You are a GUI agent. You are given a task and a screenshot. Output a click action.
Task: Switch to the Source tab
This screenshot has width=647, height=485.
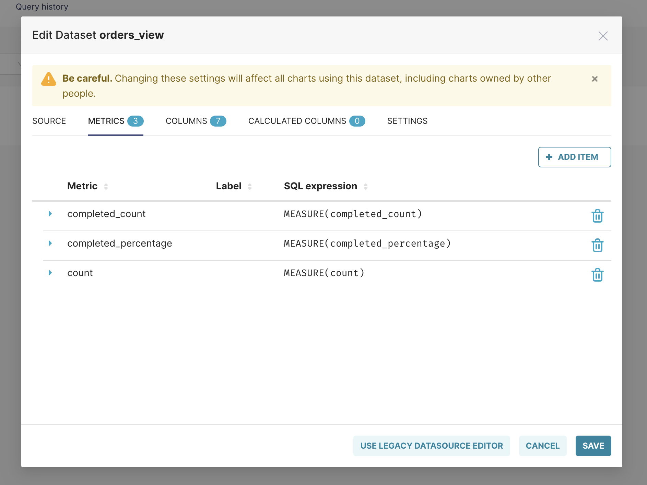point(49,121)
